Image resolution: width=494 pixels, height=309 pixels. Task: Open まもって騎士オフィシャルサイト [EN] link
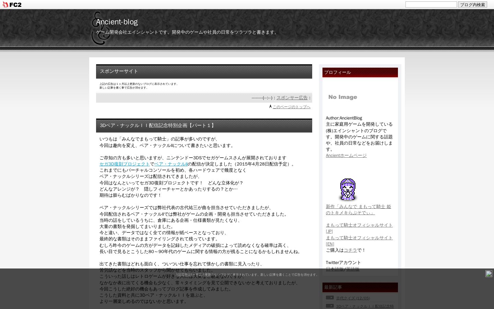359,241
